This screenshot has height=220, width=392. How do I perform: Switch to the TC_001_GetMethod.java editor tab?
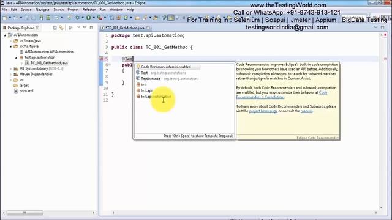point(125,28)
